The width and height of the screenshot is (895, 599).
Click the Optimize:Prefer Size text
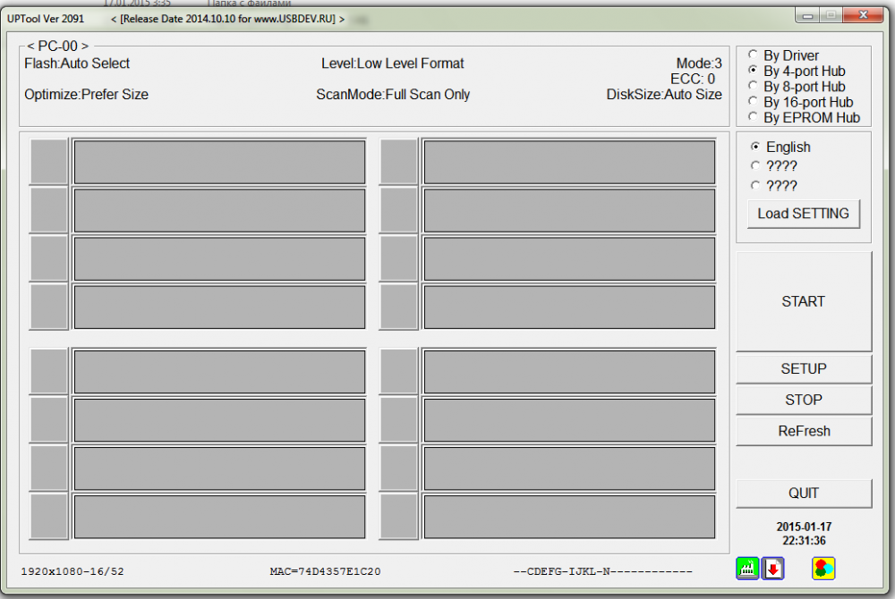[86, 95]
